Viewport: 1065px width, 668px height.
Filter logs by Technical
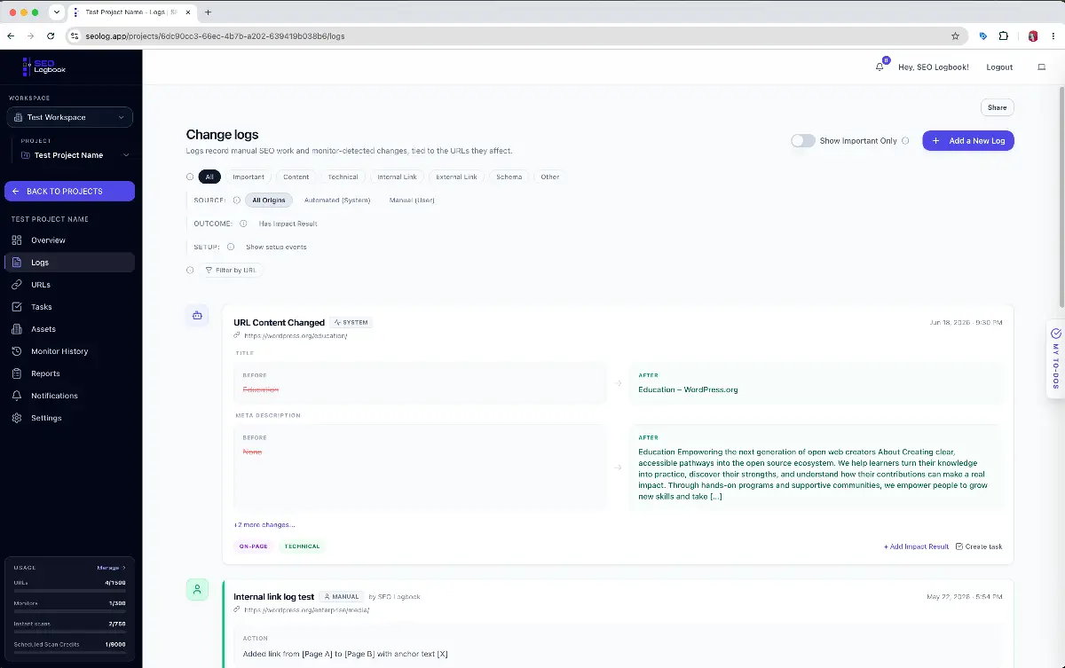tap(343, 177)
